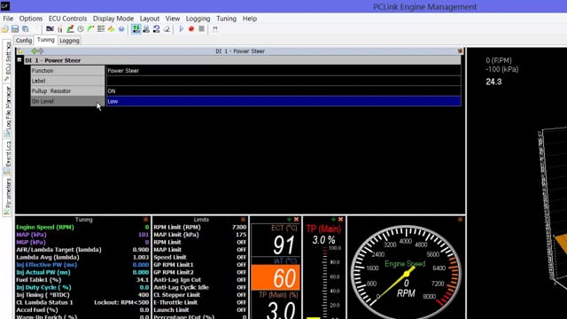The image size is (567, 319).
Task: Click the yellow icon at left of DI 1 panel header
Action: (20, 51)
